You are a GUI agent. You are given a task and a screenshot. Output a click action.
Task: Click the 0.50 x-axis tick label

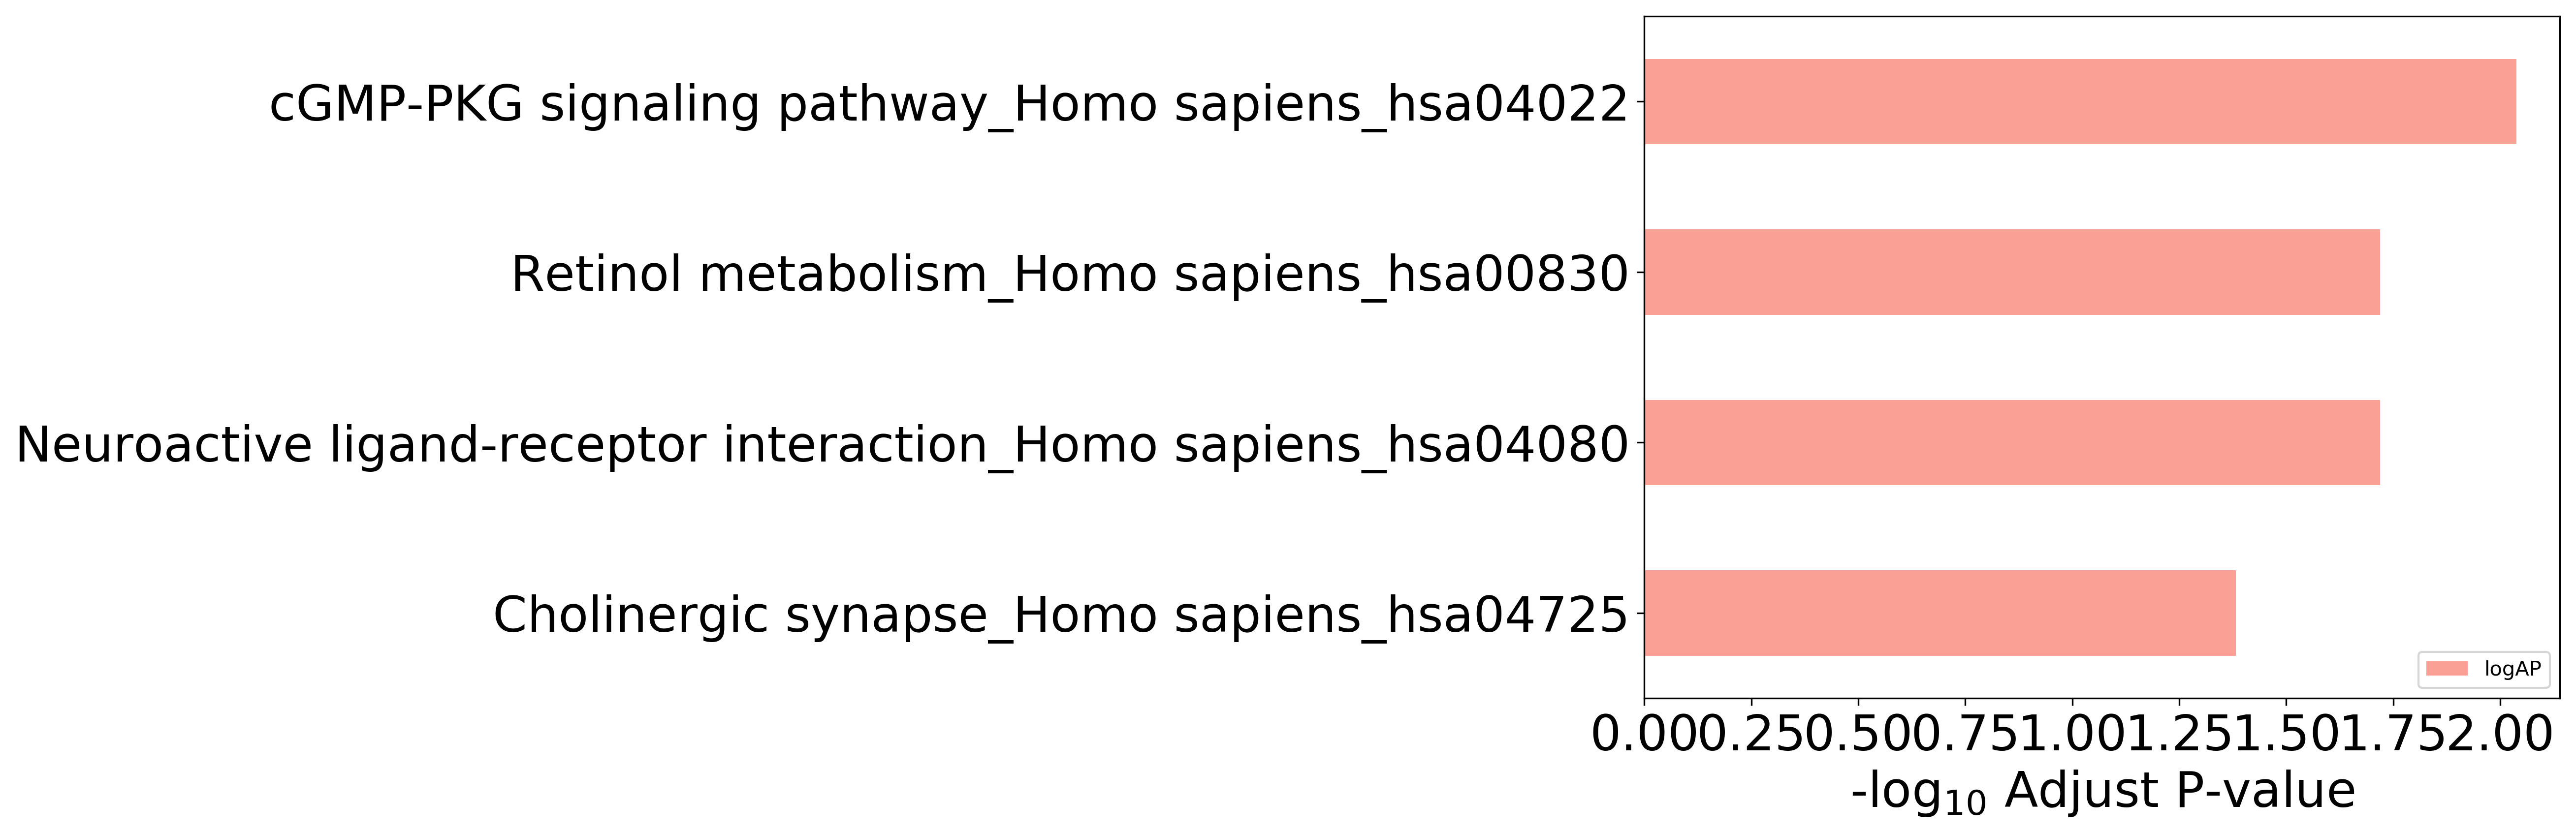pos(1858,735)
